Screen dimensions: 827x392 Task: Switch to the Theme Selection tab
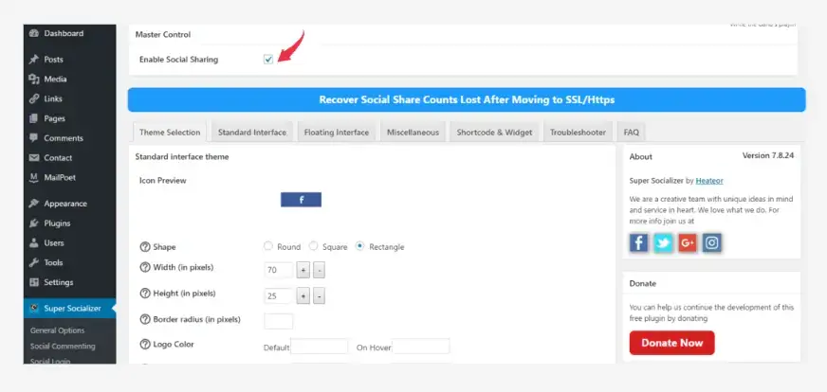coord(170,133)
